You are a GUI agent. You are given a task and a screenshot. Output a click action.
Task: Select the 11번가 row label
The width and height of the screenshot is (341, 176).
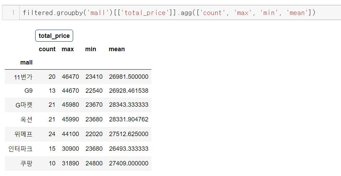point(23,77)
